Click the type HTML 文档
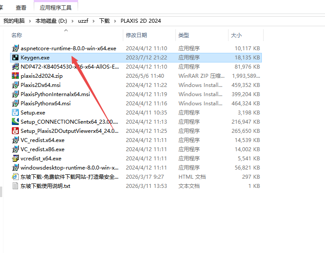 coord(192,177)
